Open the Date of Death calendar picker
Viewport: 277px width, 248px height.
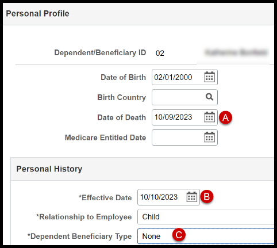coord(209,117)
